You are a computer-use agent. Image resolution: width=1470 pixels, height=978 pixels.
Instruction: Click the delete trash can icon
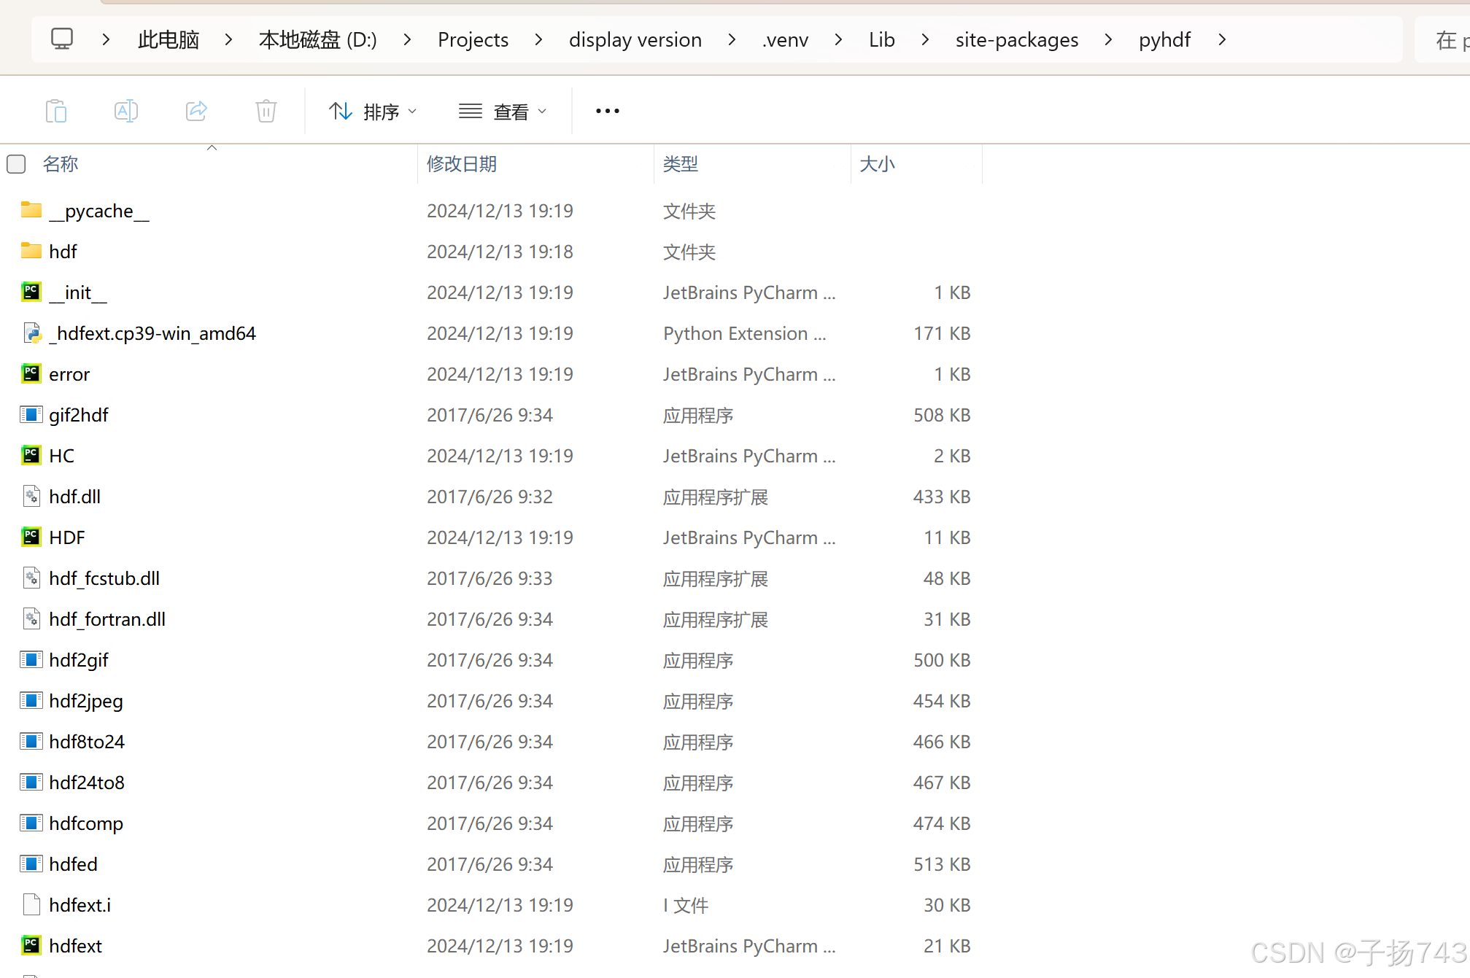tap(266, 112)
